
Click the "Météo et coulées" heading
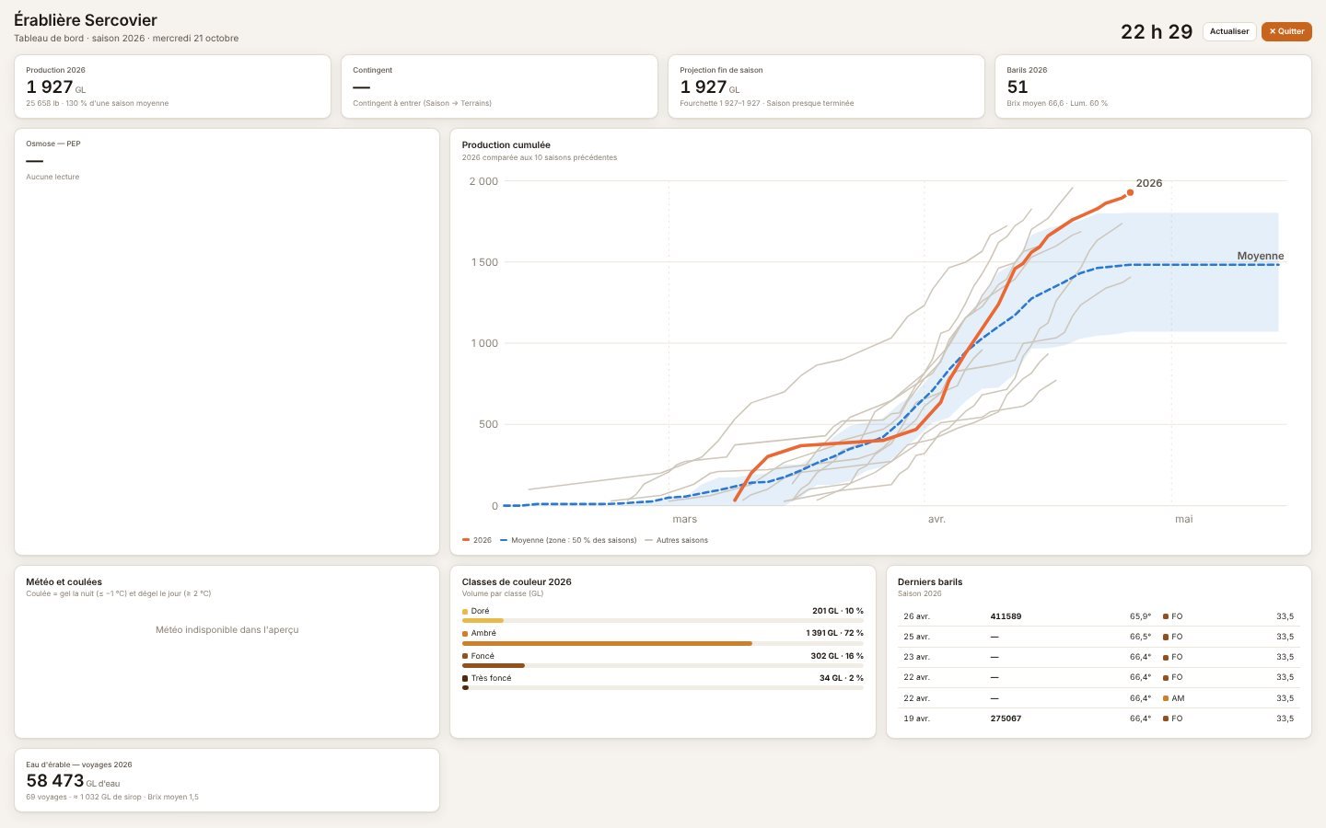pos(64,581)
